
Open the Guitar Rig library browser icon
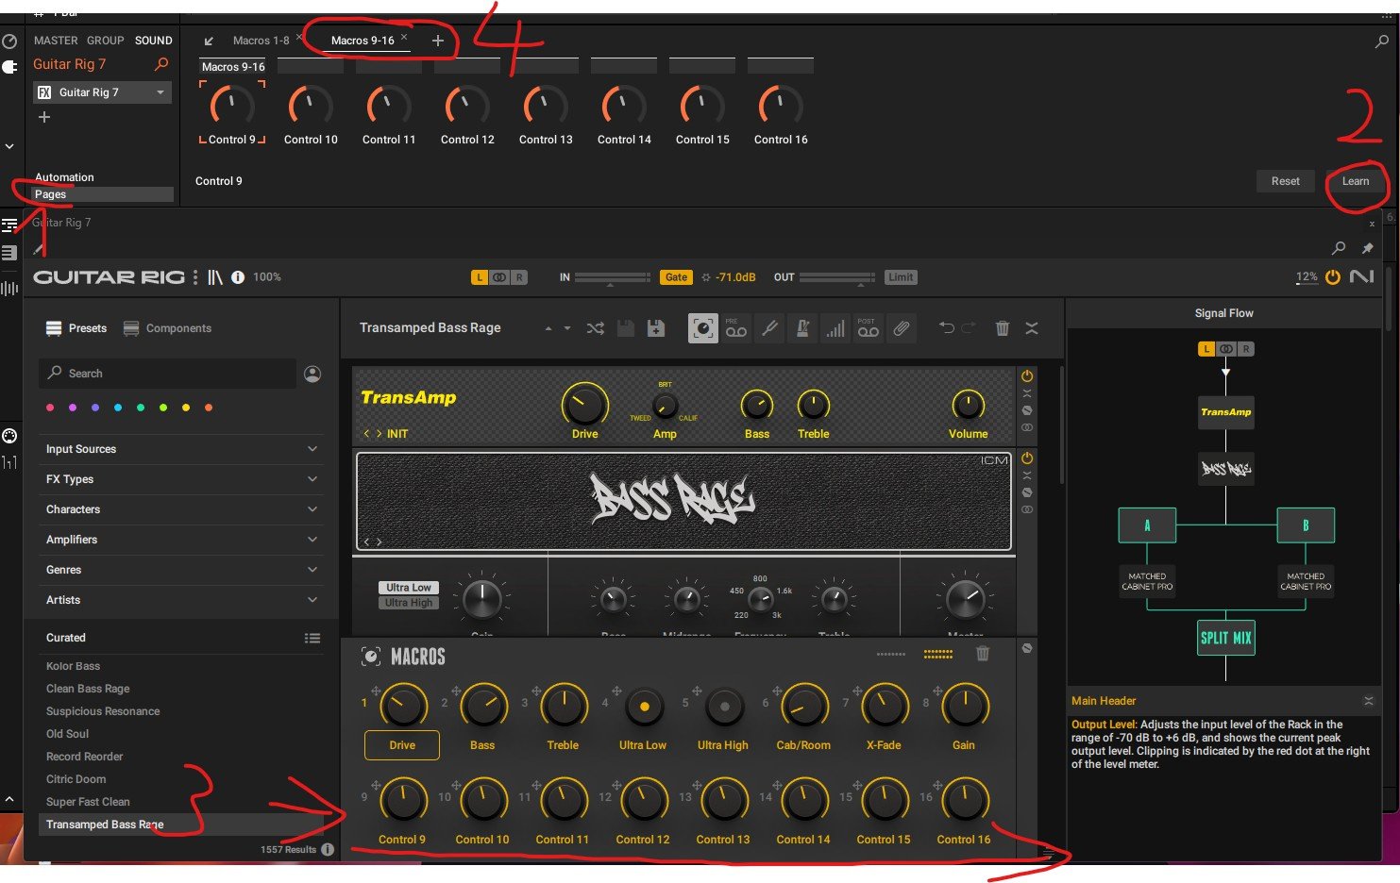pyautogui.click(x=215, y=277)
